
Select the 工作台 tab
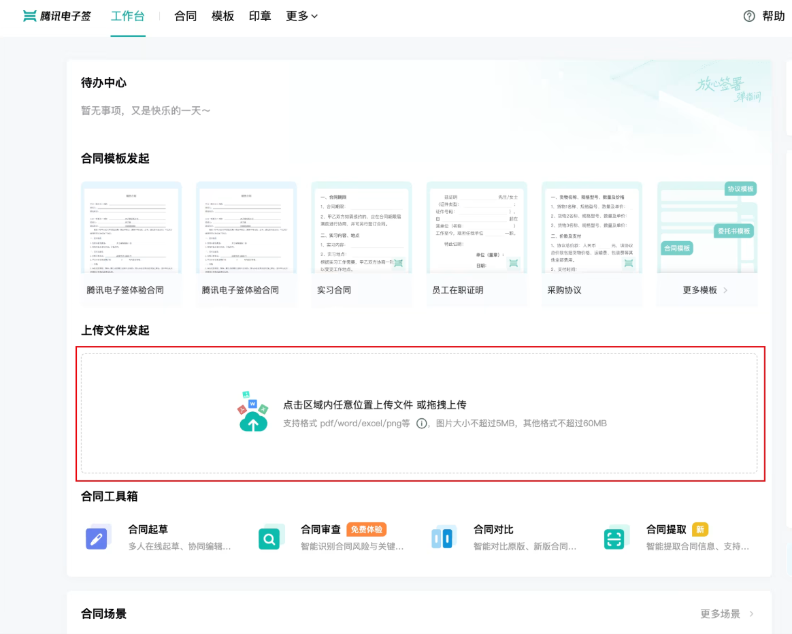click(x=128, y=16)
